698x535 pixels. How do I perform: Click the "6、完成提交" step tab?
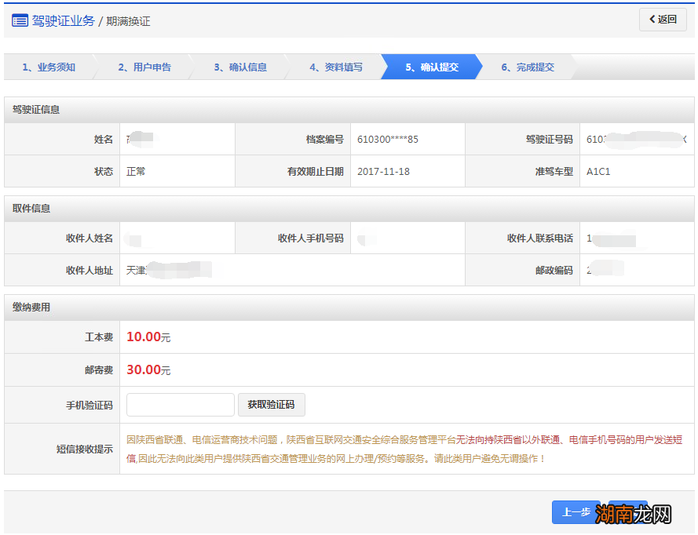(531, 67)
